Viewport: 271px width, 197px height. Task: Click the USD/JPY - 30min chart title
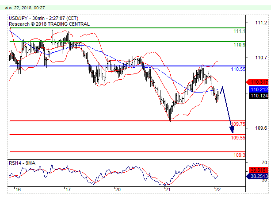(x=44, y=18)
